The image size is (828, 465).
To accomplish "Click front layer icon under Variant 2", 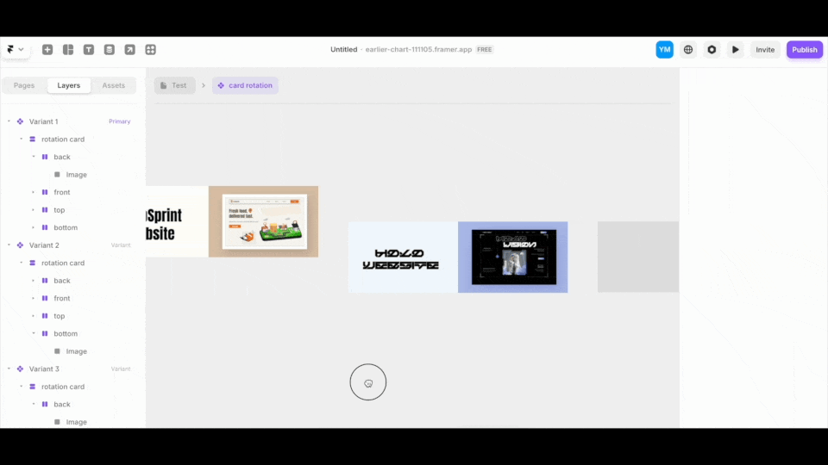I will pyautogui.click(x=45, y=299).
